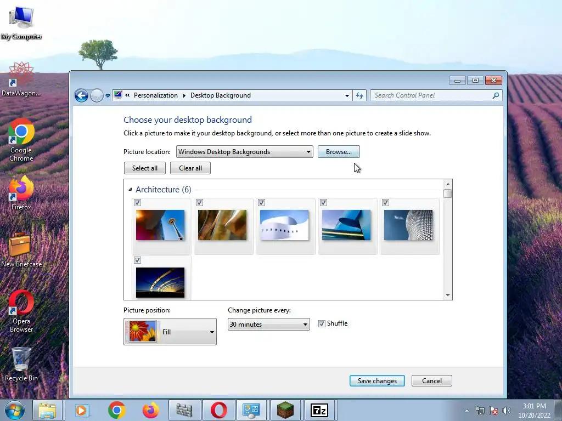Open Windows Explorer from the taskbar

(47, 410)
